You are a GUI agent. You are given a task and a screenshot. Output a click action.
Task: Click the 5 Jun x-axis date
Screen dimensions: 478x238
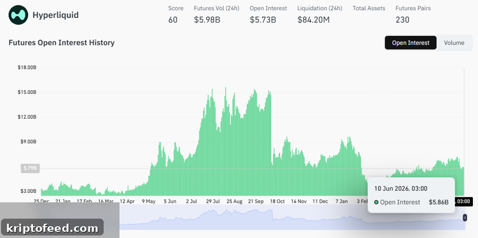click(170, 201)
